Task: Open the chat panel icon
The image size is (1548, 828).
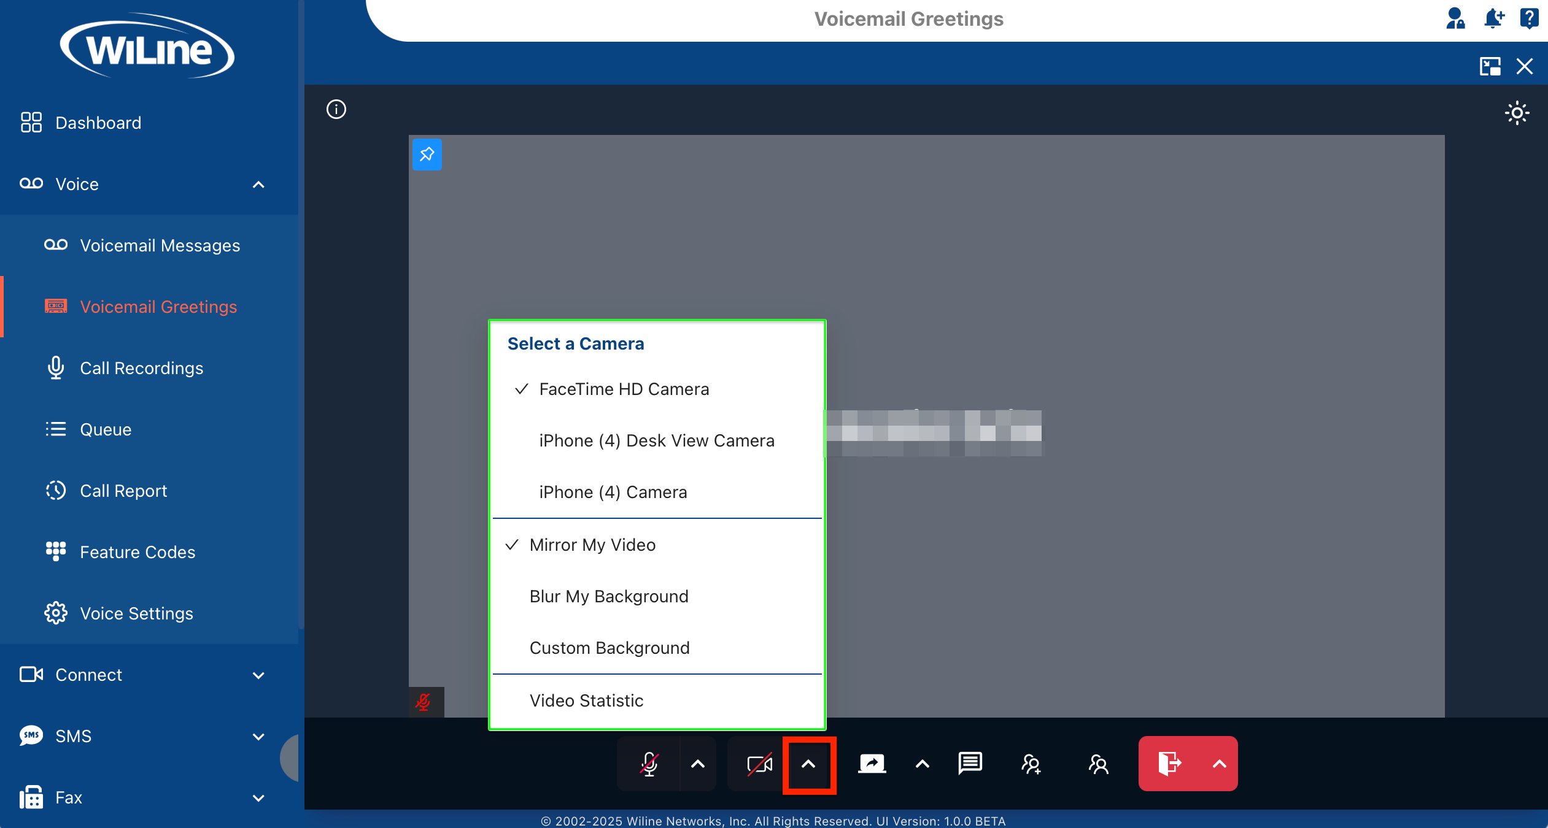Action: point(970,764)
